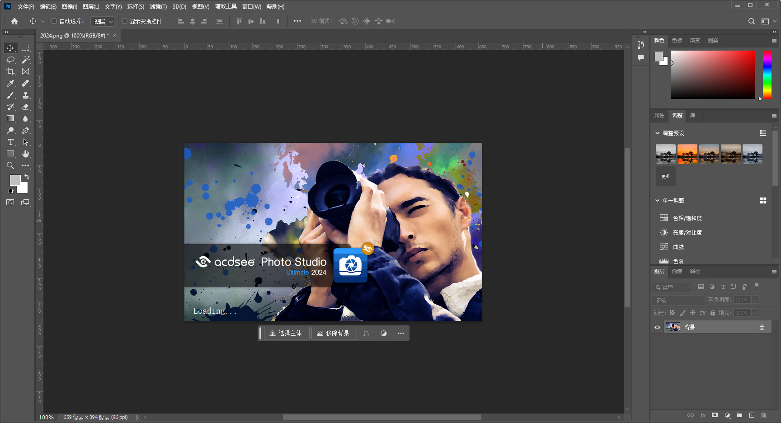This screenshot has width=781, height=423.
Task: Click the trash icon to delete layer
Action: [763, 415]
